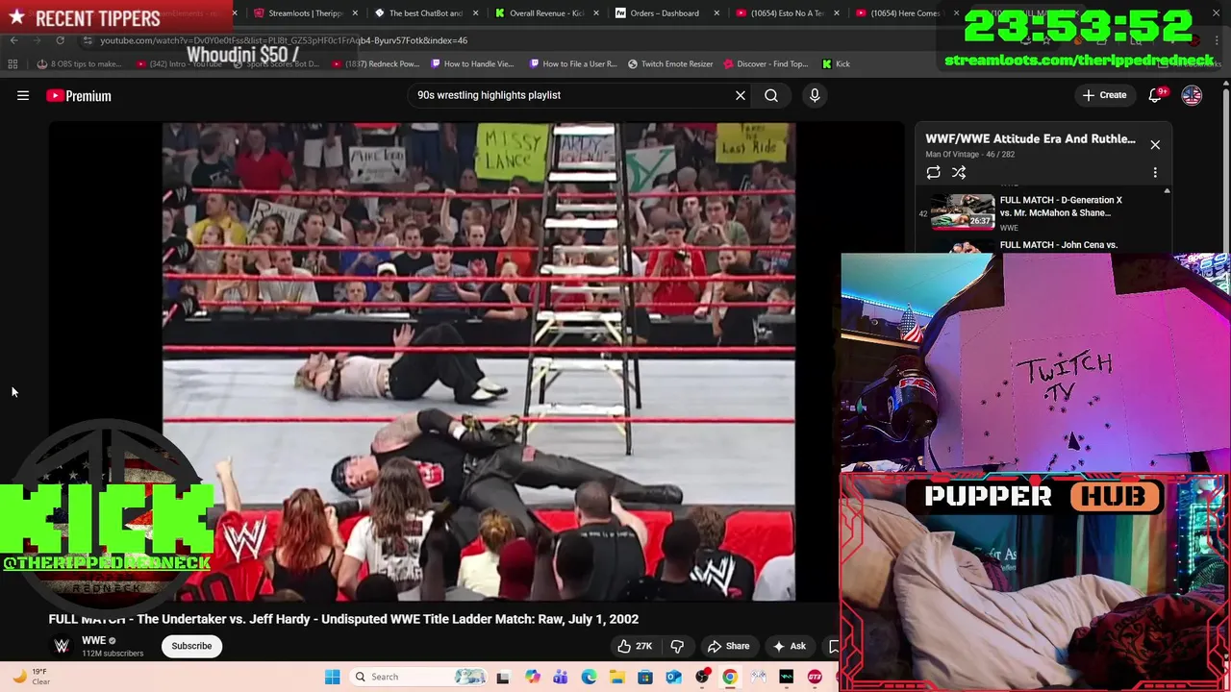This screenshot has height=692, width=1231.
Task: Open the How to Handle Vie... bookmark
Action: [x=472, y=64]
